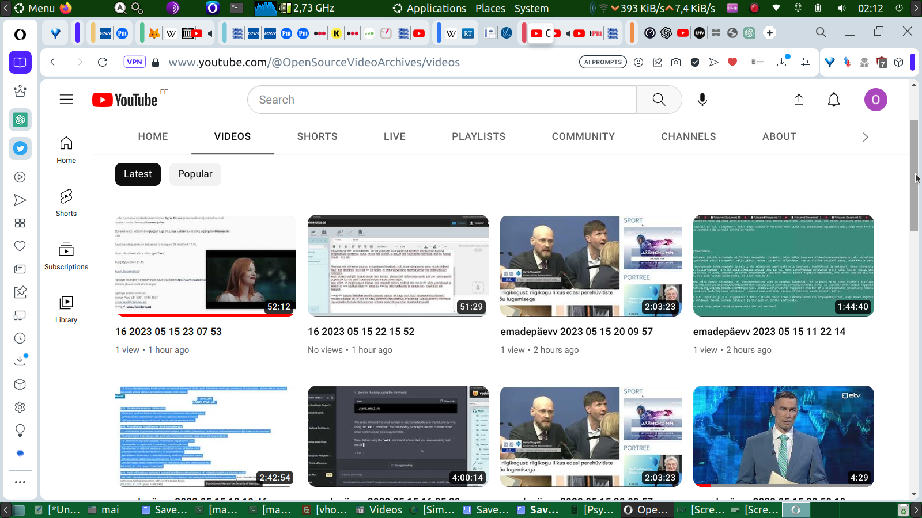The height and width of the screenshot is (518, 922).
Task: Open Shorts in the YouTube sidebar
Action: point(66,203)
